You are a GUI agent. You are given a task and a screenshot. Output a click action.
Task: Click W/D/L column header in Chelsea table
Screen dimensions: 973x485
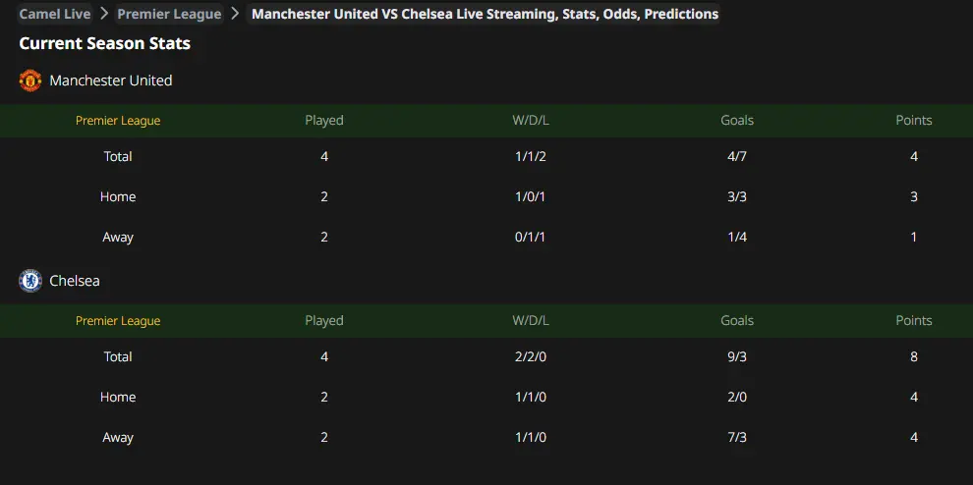[x=531, y=321]
